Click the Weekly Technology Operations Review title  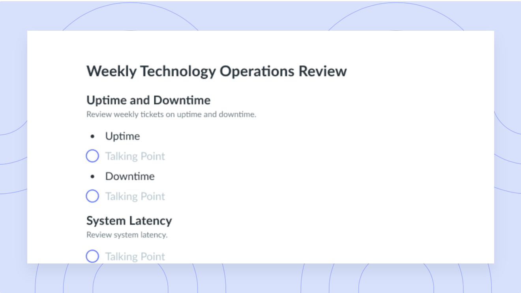pos(216,71)
